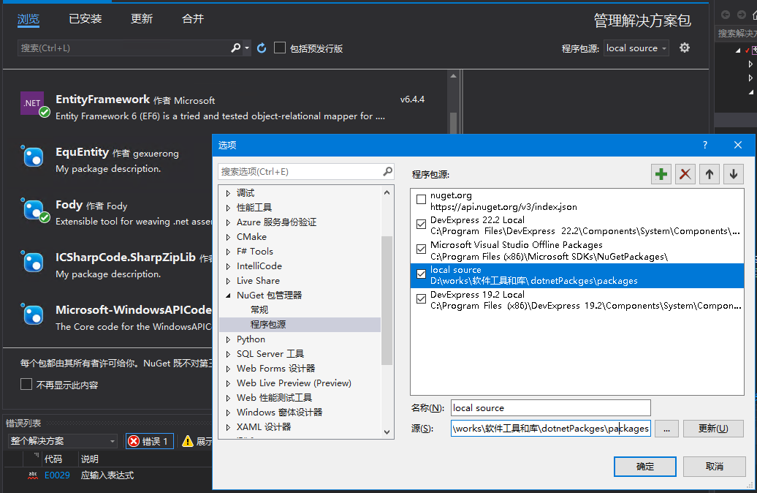Enable the nuget.org package source checkbox

pos(421,199)
